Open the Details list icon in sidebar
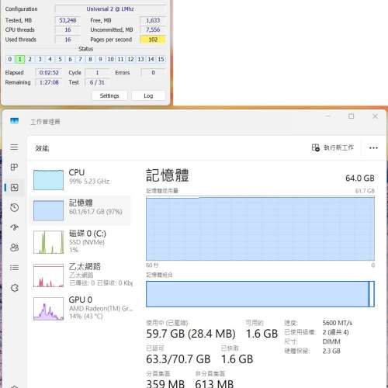The image size is (388, 388). [14, 268]
